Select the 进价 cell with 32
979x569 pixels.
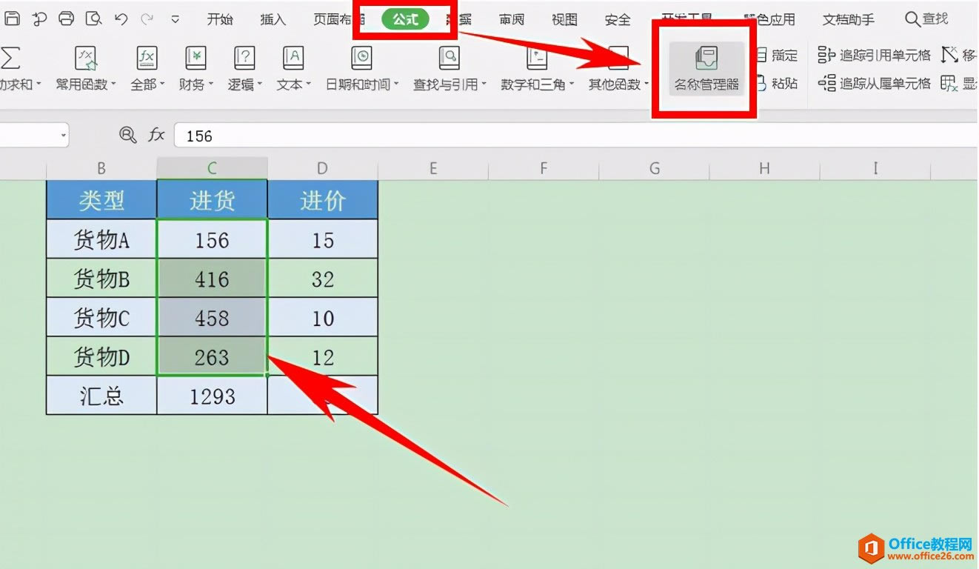click(x=322, y=278)
